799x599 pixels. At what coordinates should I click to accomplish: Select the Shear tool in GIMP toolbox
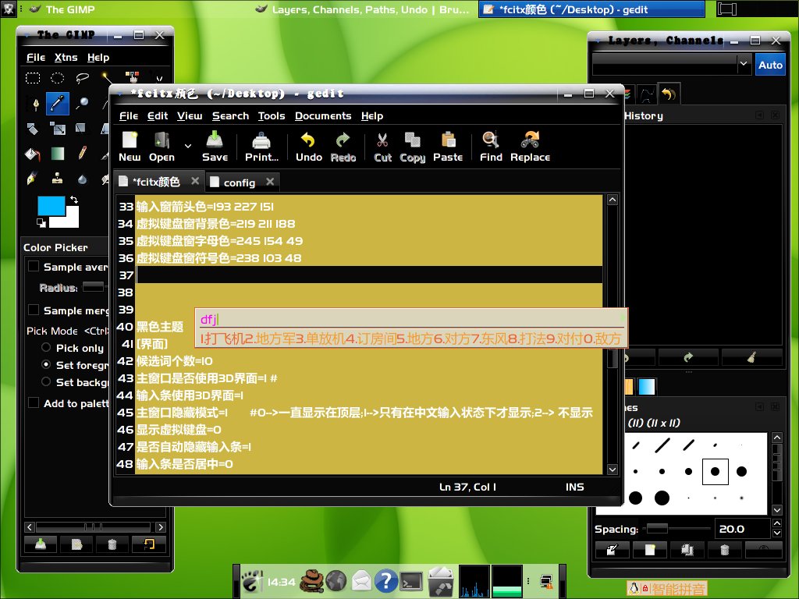coord(81,127)
